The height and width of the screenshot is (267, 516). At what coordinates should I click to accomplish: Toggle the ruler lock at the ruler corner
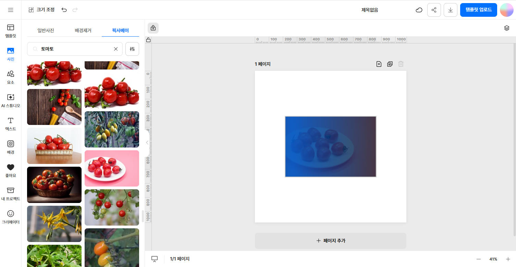point(148,40)
